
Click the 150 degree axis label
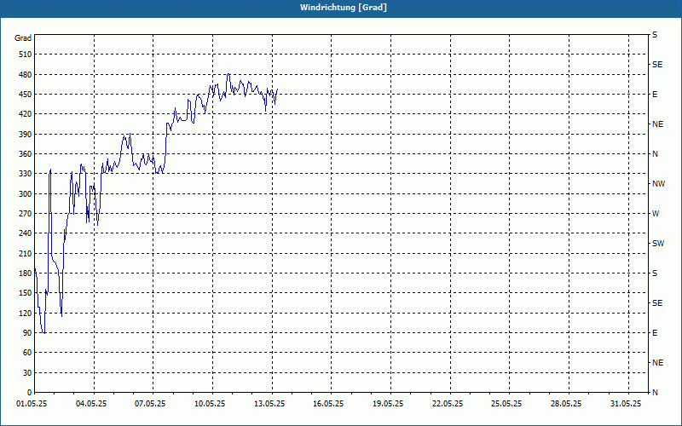pos(26,293)
